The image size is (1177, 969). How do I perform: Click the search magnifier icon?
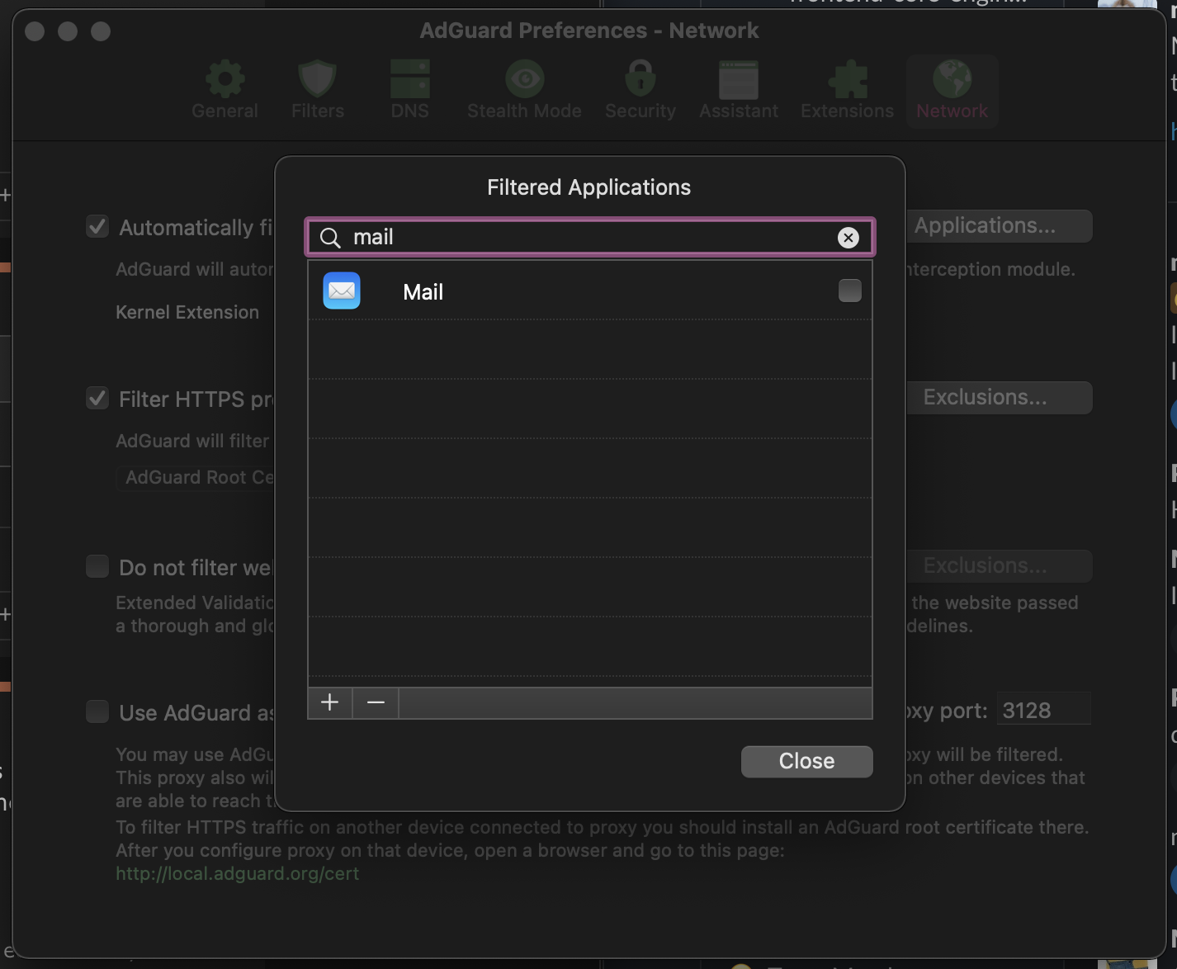[x=330, y=238]
